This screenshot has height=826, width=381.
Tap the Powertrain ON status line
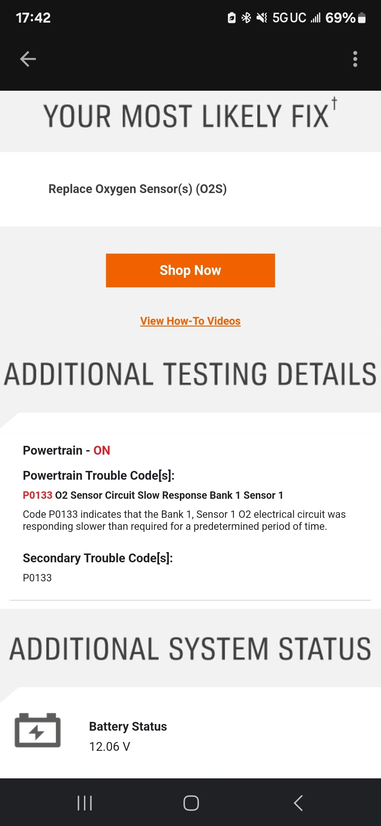[66, 450]
